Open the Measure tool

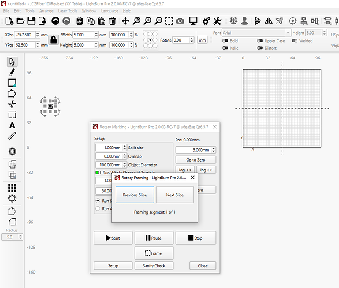click(12, 136)
